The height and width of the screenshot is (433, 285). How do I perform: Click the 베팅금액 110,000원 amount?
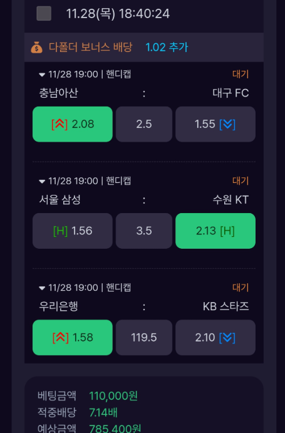click(x=113, y=396)
